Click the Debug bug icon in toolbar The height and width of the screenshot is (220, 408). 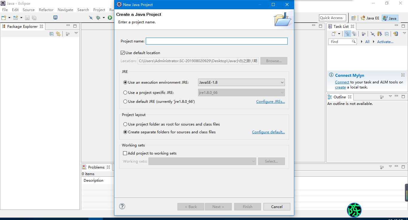pyautogui.click(x=98, y=18)
